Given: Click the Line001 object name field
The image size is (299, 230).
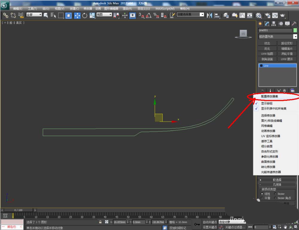Looking at the screenshot, I should [275, 30].
